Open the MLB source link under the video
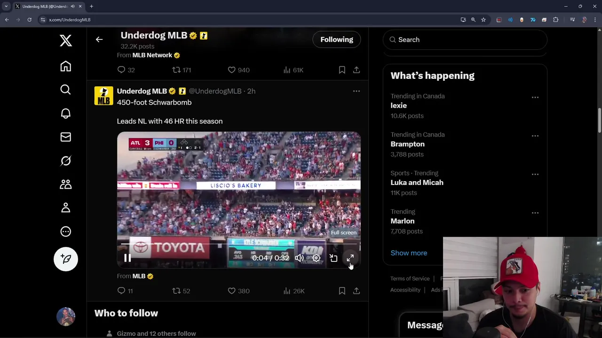 click(x=139, y=276)
